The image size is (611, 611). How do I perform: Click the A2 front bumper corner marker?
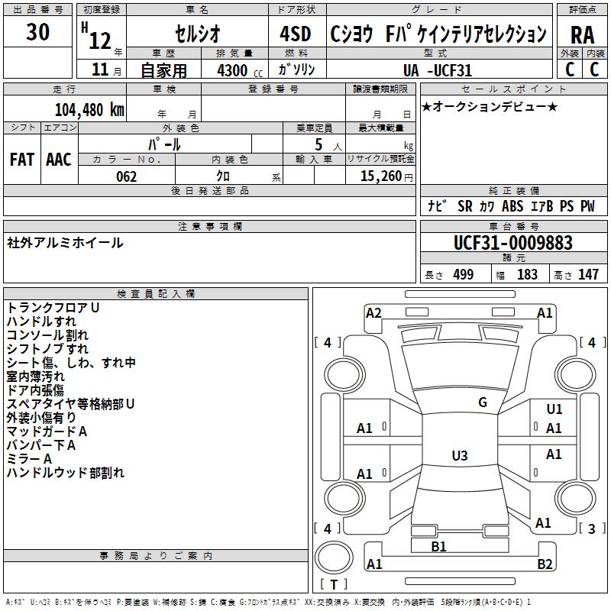click(x=373, y=313)
